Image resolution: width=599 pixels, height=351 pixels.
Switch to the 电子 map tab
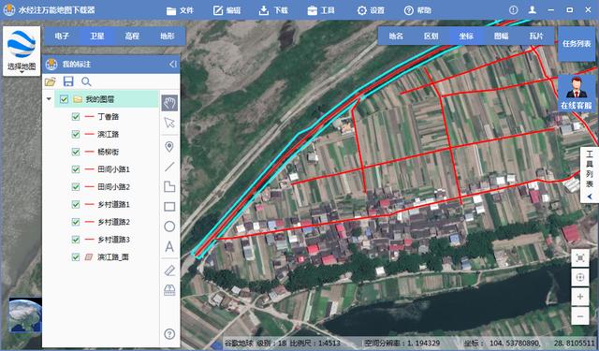coord(62,37)
